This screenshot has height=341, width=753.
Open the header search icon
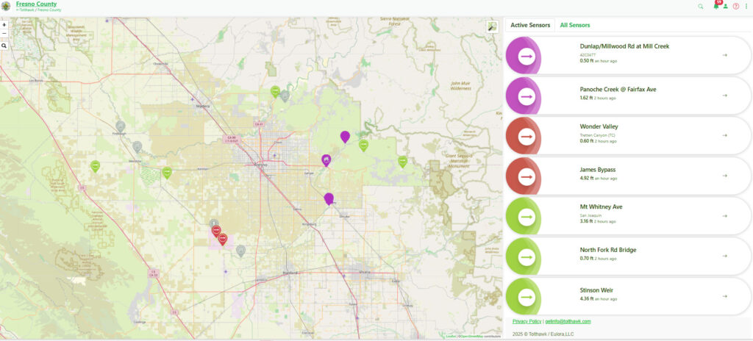(x=700, y=6)
